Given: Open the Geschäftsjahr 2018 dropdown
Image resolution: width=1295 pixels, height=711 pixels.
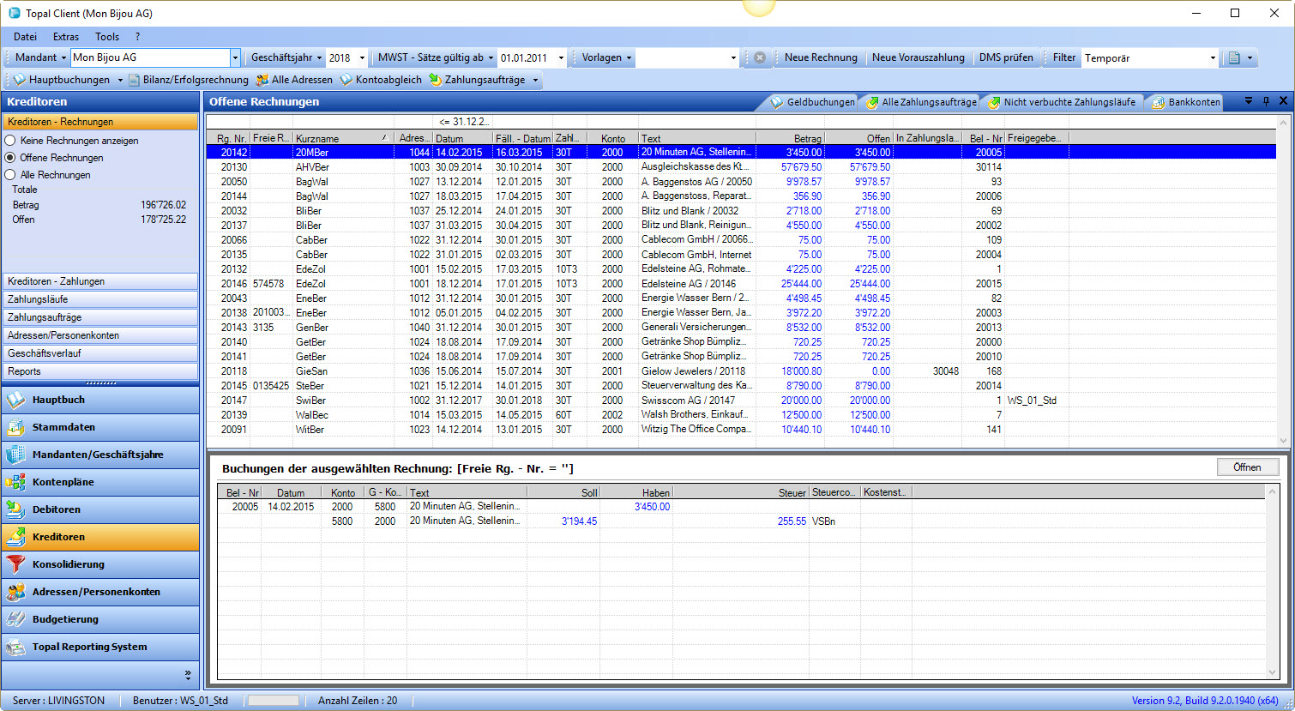Looking at the screenshot, I should point(359,57).
